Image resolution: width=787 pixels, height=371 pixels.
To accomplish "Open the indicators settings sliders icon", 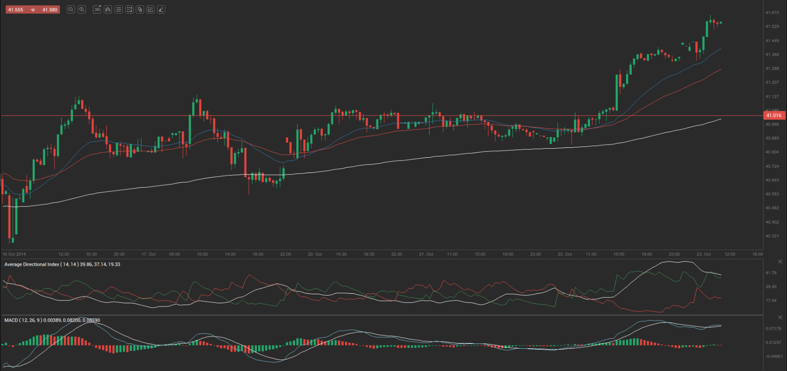I will tap(119, 9).
